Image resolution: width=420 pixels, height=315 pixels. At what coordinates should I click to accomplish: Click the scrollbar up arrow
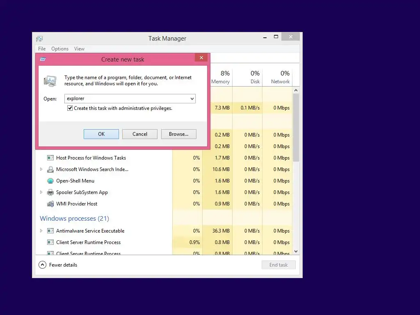point(296,90)
